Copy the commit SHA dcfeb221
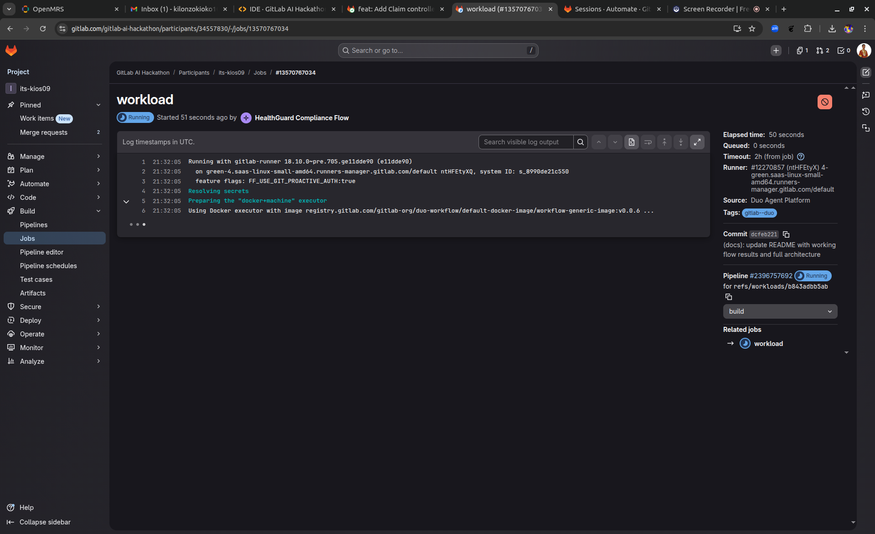This screenshot has width=875, height=534. tap(786, 234)
